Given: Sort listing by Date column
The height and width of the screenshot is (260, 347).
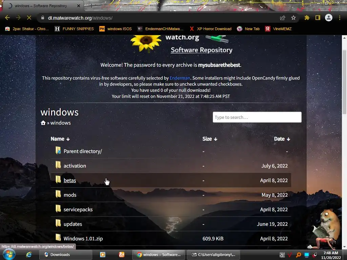Looking at the screenshot, I should (282, 139).
